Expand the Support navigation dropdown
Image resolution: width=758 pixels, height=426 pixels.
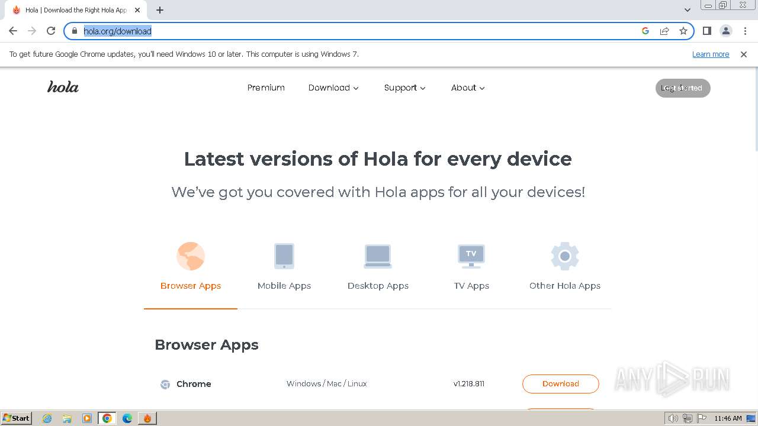point(405,88)
